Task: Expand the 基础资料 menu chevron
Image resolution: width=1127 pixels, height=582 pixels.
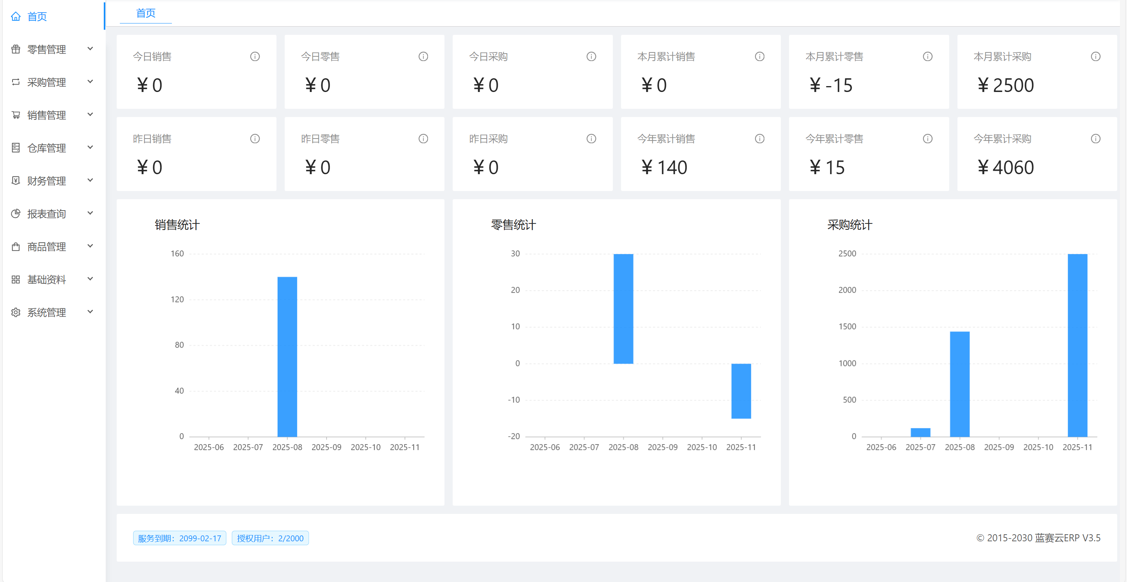Action: [90, 279]
